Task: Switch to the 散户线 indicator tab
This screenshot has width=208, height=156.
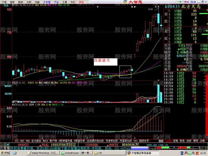Action: pos(53,141)
